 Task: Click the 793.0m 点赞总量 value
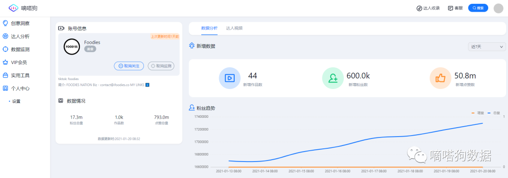point(161,117)
